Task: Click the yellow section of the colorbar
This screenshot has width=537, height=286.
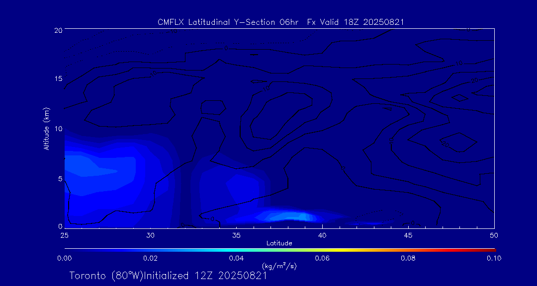Action: 343,249
